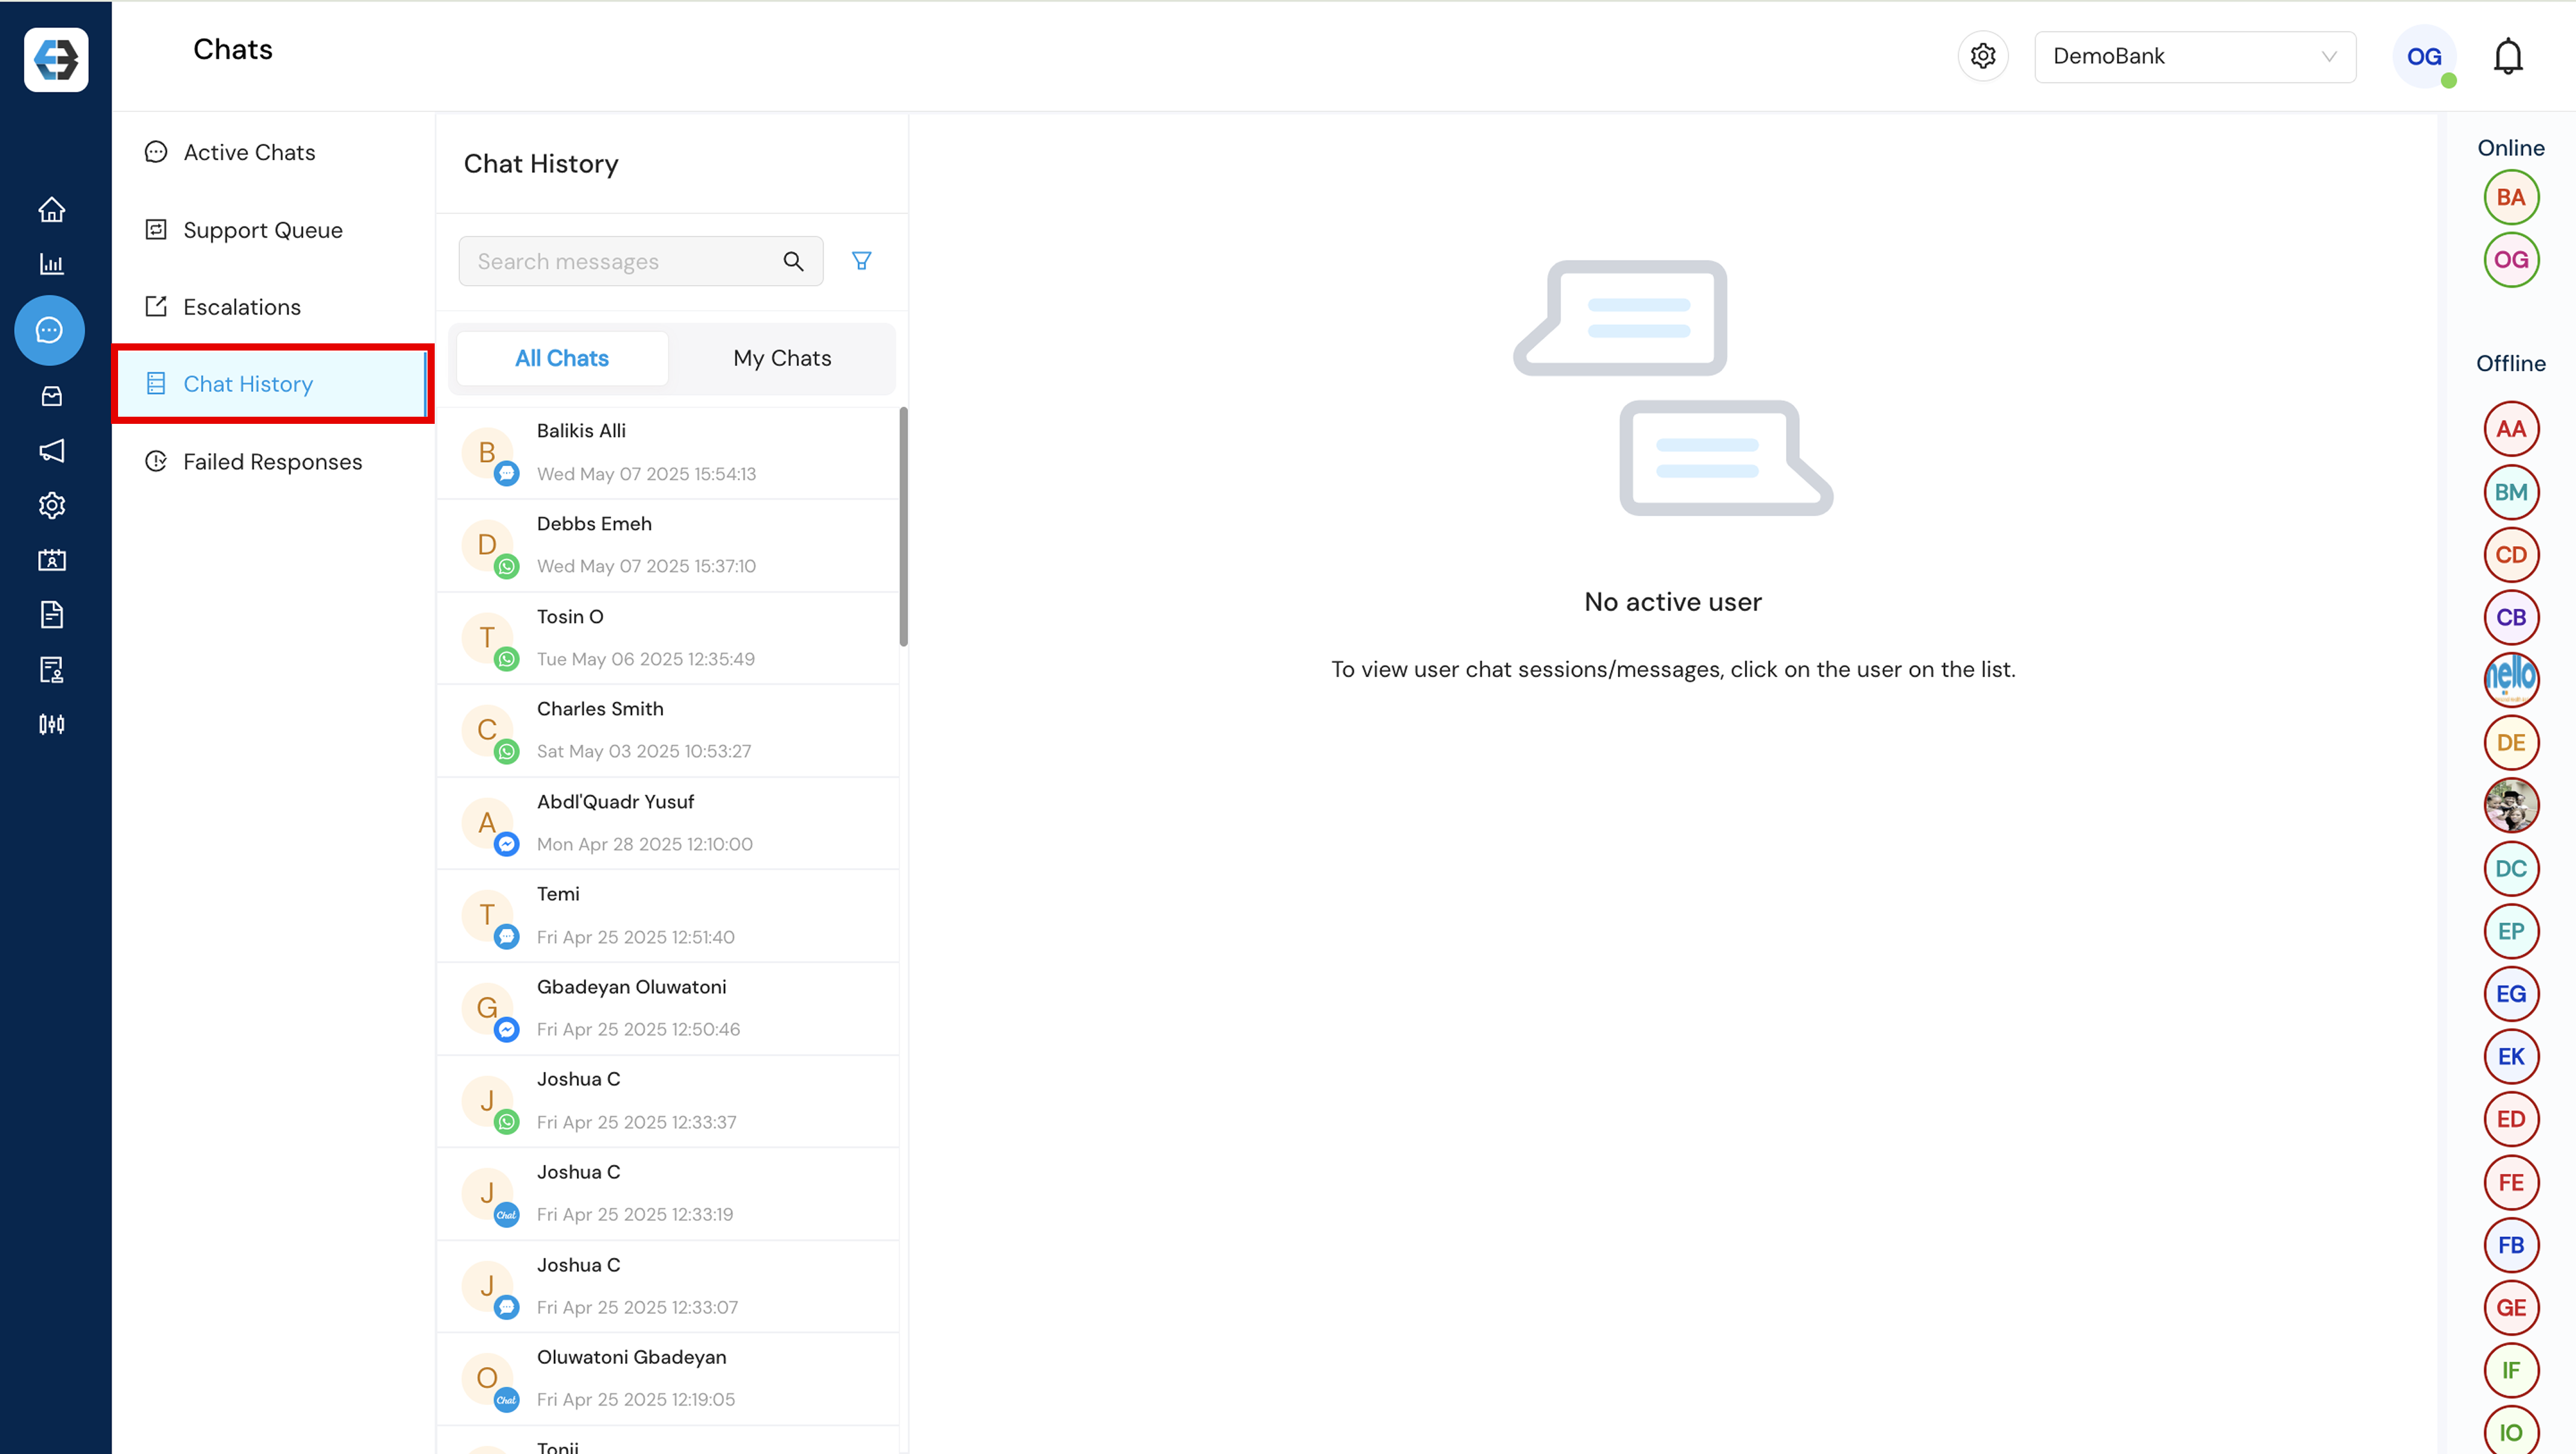Image resolution: width=2576 pixels, height=1454 pixels.
Task: Select the CB offline agent avatar
Action: click(2511, 617)
